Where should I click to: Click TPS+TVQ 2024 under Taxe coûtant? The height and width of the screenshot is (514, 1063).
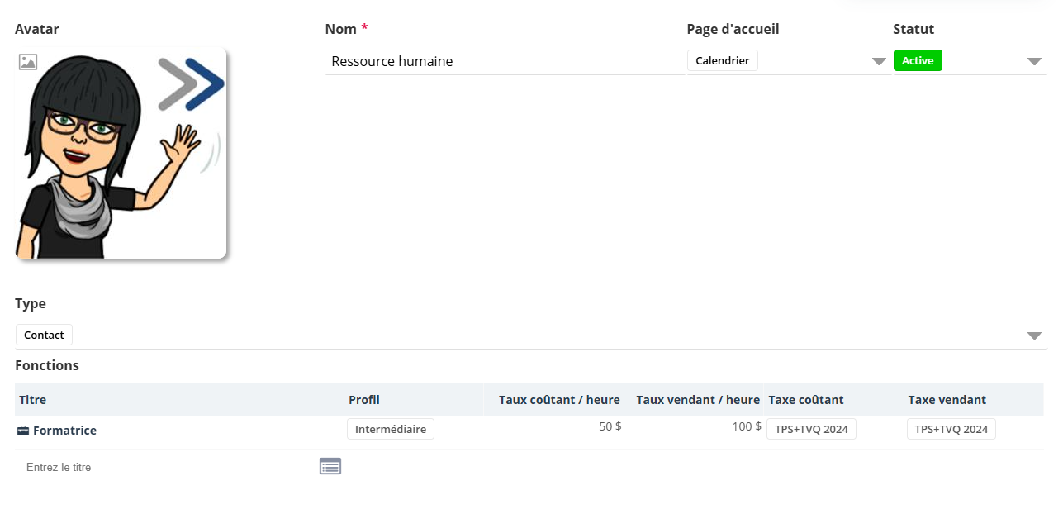(x=812, y=429)
